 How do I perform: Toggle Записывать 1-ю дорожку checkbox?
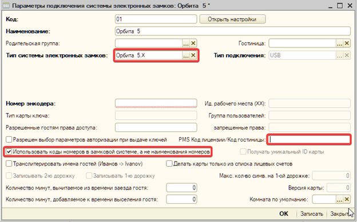(89, 176)
